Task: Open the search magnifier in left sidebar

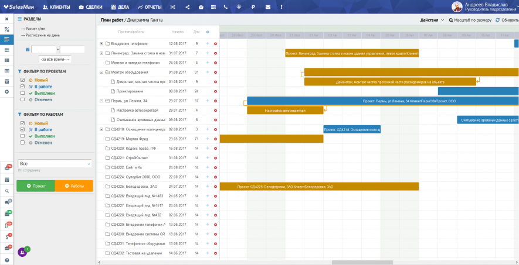Action: point(6,191)
